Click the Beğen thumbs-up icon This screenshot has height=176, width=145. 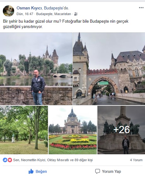[31, 171]
